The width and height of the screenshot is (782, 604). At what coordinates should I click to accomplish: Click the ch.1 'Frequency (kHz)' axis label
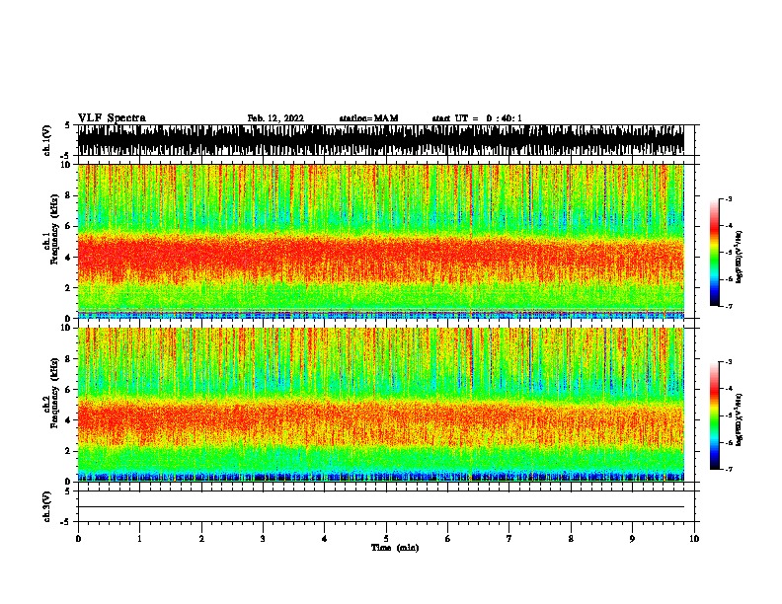click(x=54, y=230)
